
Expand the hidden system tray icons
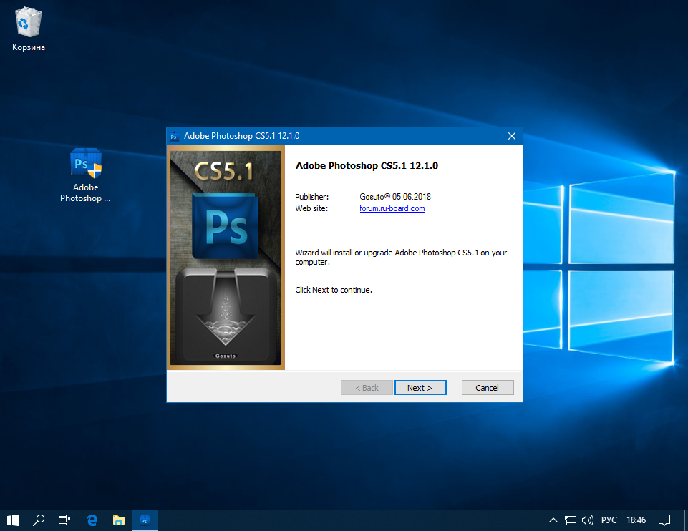click(x=553, y=520)
